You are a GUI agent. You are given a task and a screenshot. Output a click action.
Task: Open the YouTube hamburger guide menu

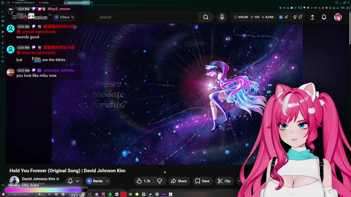(x=14, y=17)
